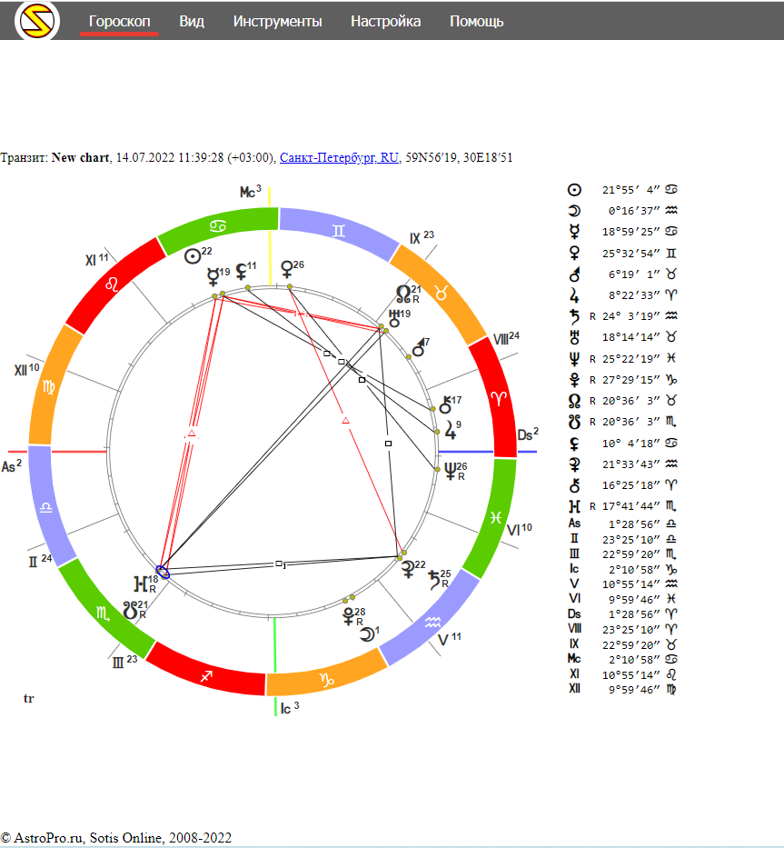The image size is (784, 848).
Task: Click the Sotis logo icon
Action: pos(37,21)
